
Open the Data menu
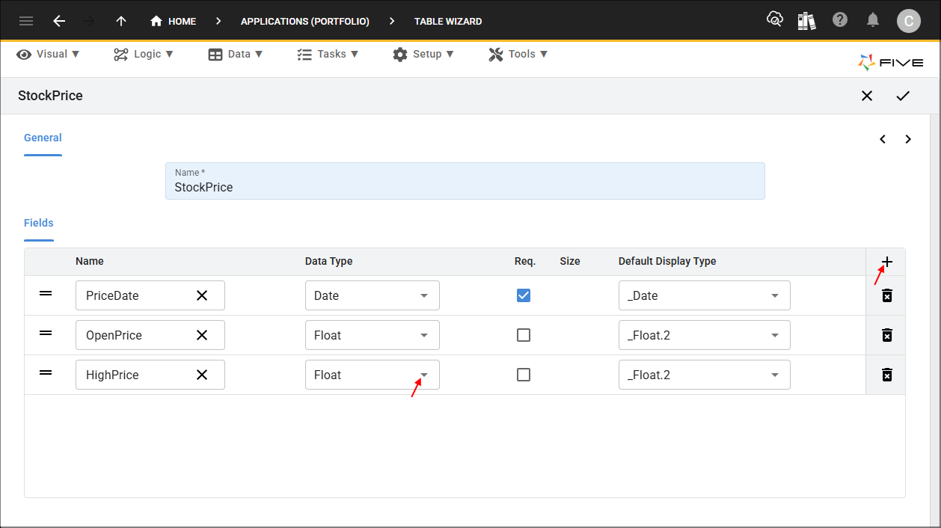point(236,54)
